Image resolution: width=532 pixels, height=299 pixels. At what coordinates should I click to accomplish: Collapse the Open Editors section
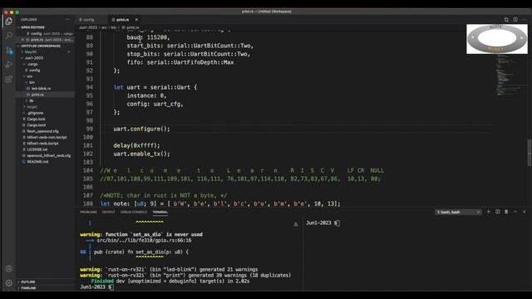coord(32,27)
